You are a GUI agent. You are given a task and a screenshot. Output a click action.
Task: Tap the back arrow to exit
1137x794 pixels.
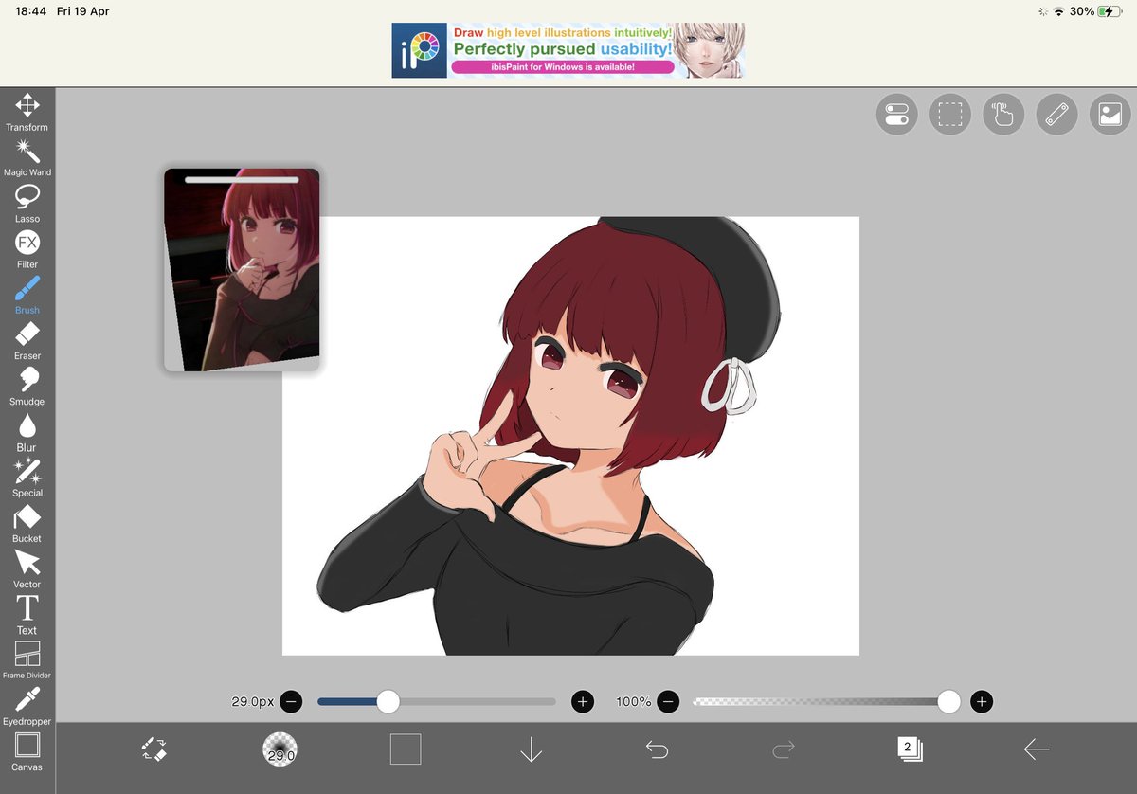tap(1037, 749)
